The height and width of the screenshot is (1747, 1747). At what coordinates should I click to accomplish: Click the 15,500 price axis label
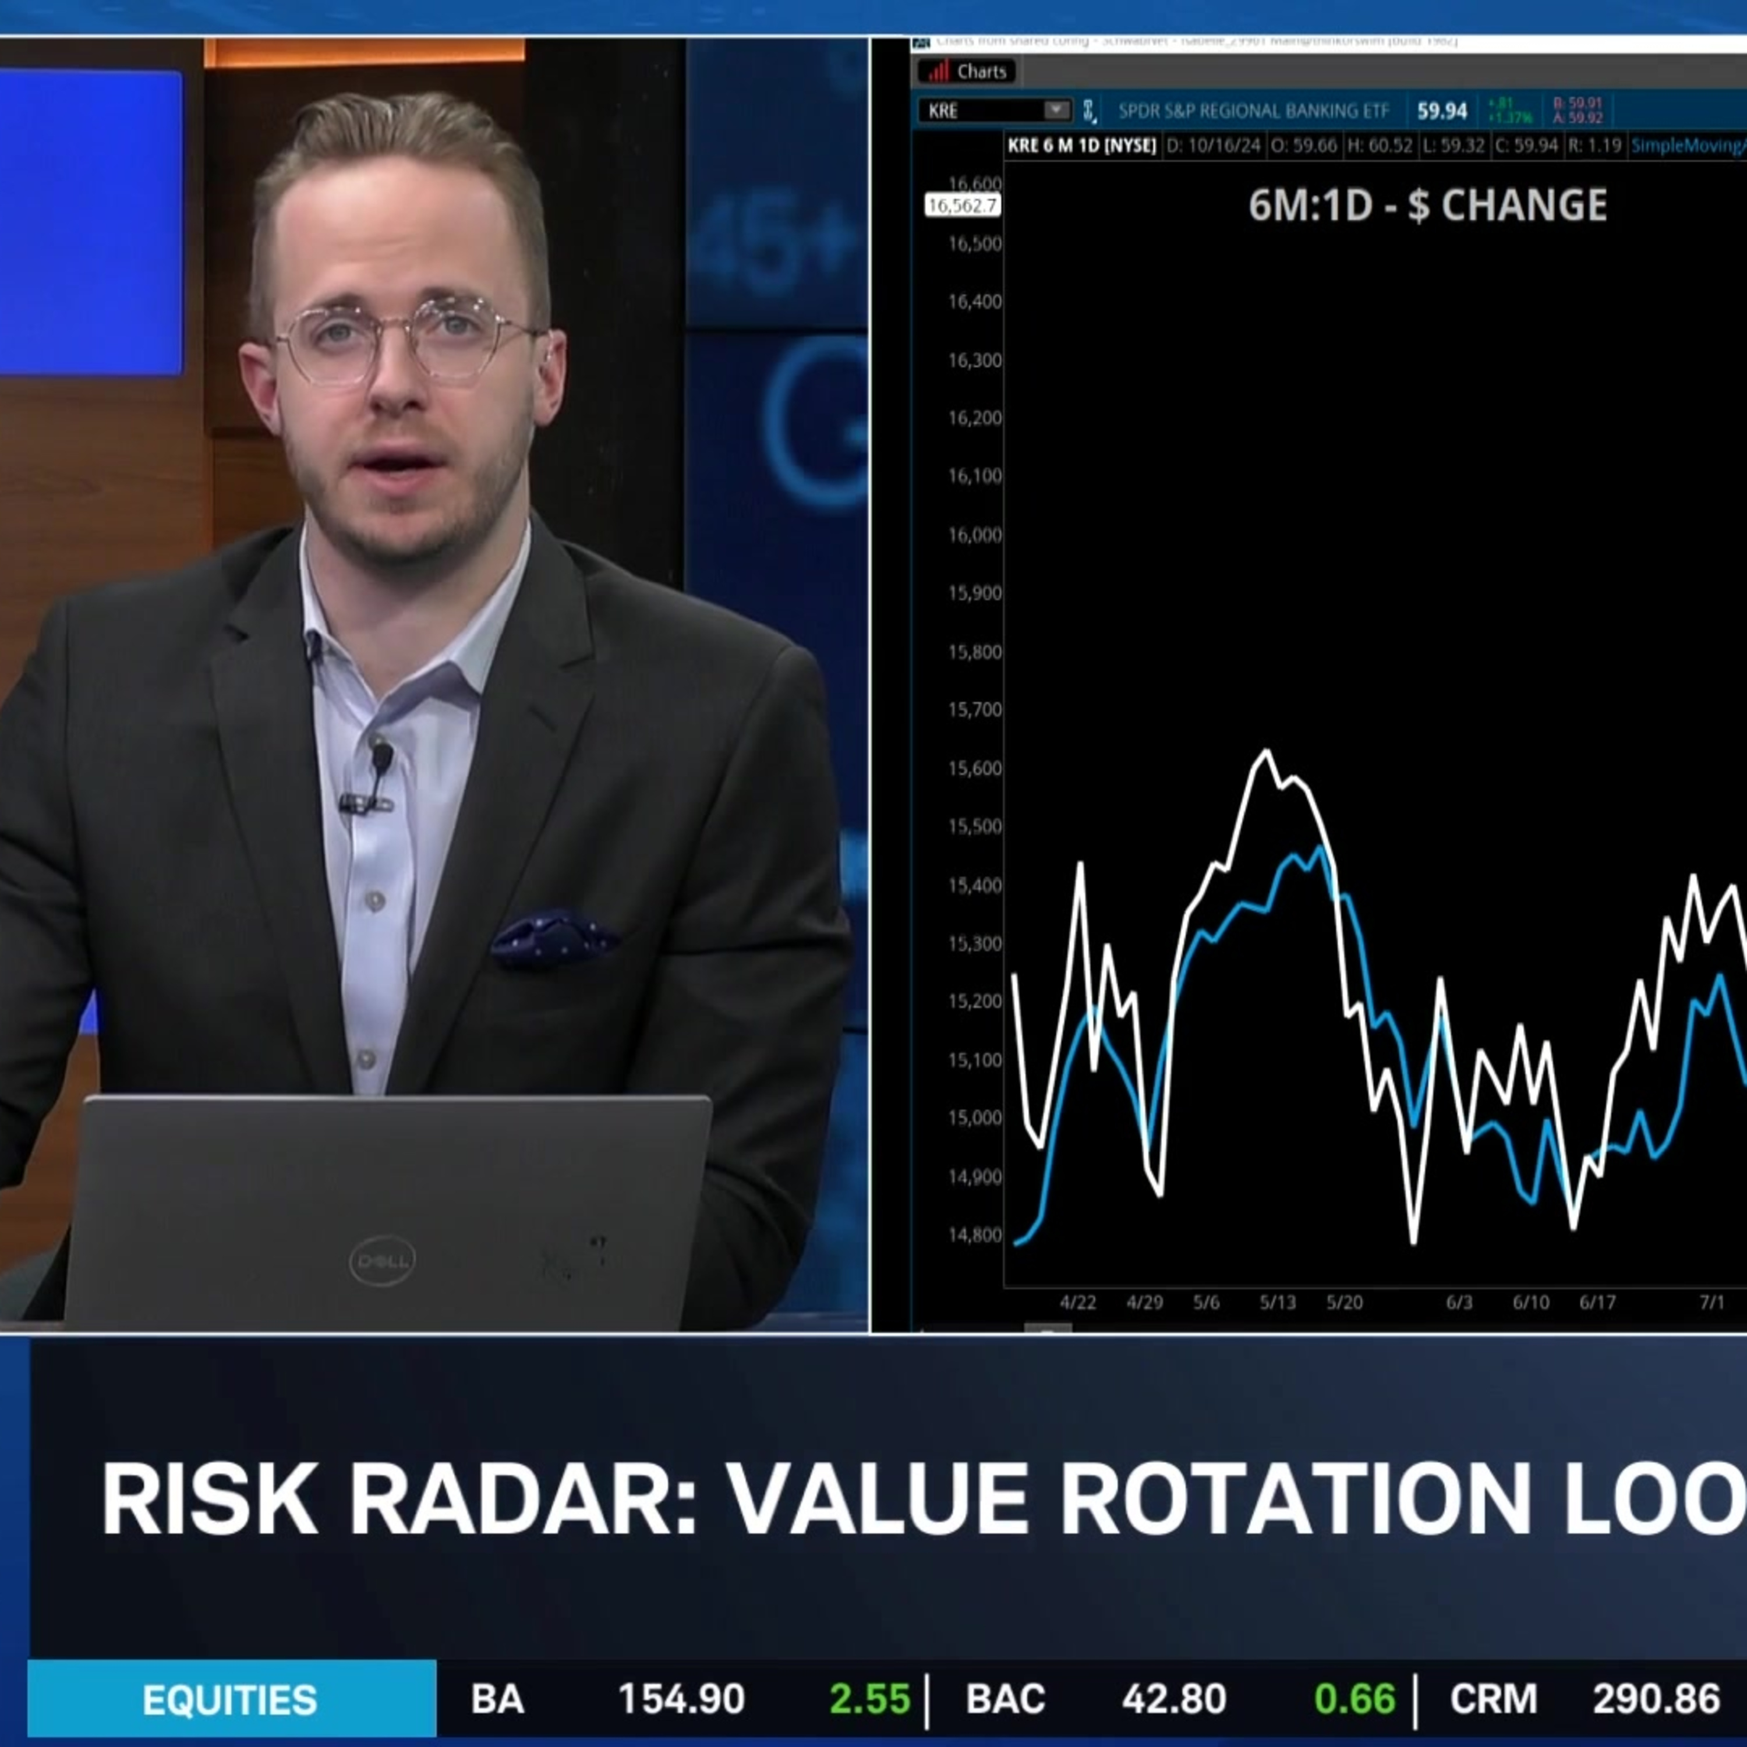click(975, 826)
